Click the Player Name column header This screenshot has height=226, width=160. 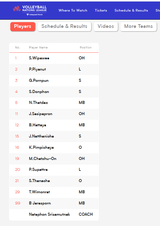[38, 48]
